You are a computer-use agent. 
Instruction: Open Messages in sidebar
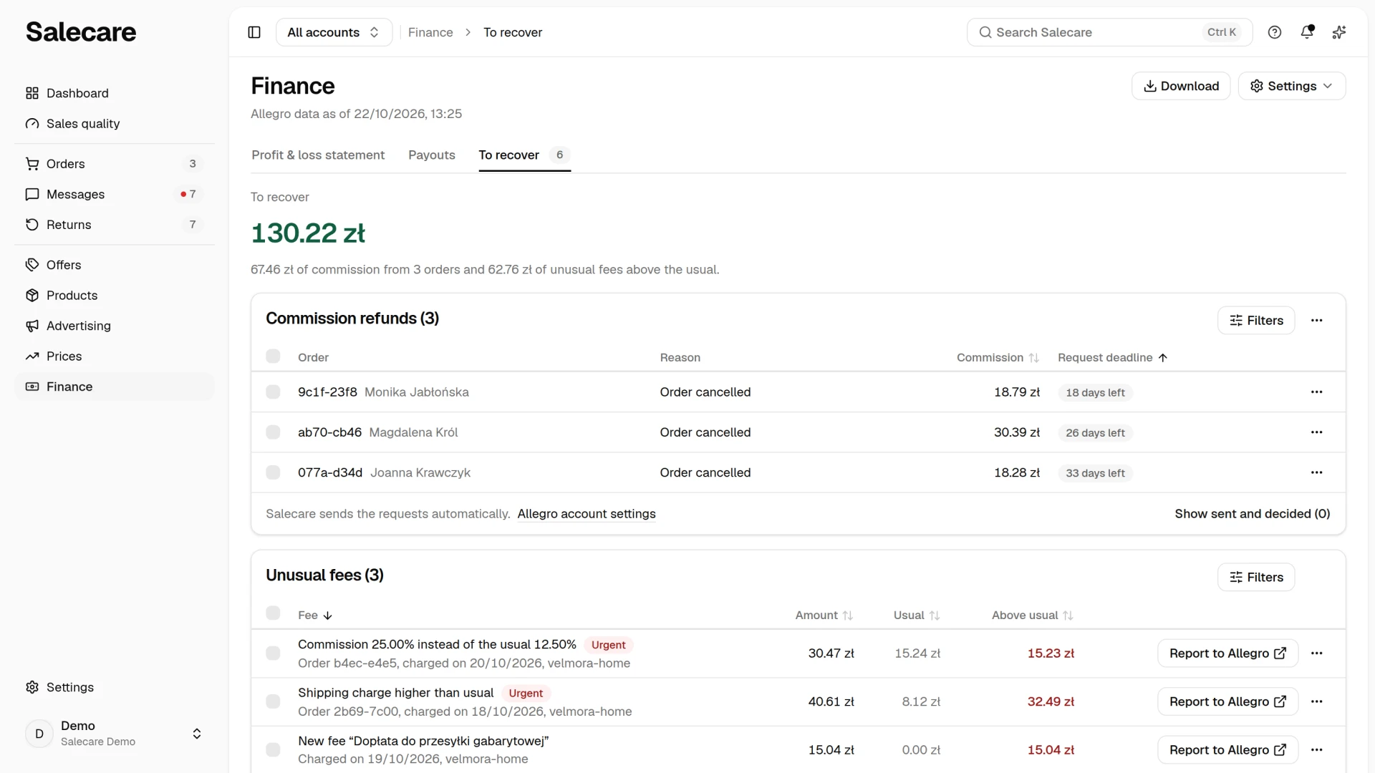pyautogui.click(x=115, y=195)
